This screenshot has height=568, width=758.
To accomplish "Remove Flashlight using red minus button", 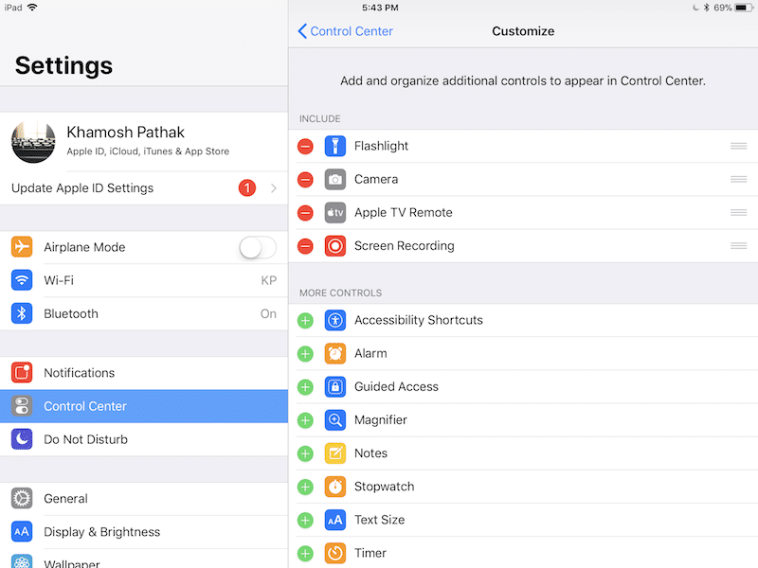I will pos(305,146).
